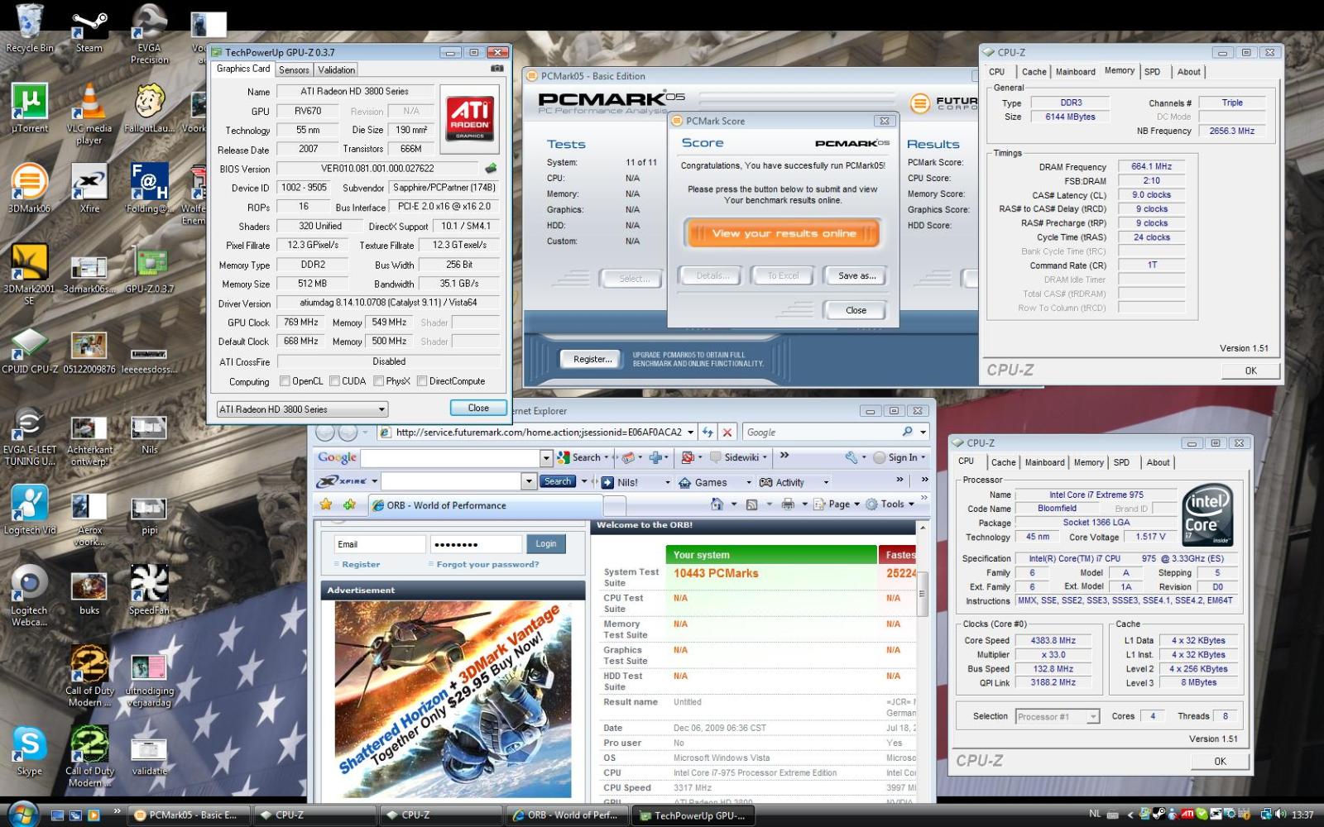The height and width of the screenshot is (827, 1324).
Task: Open SPD tab in upper CPU-Z window
Action: point(1152,72)
